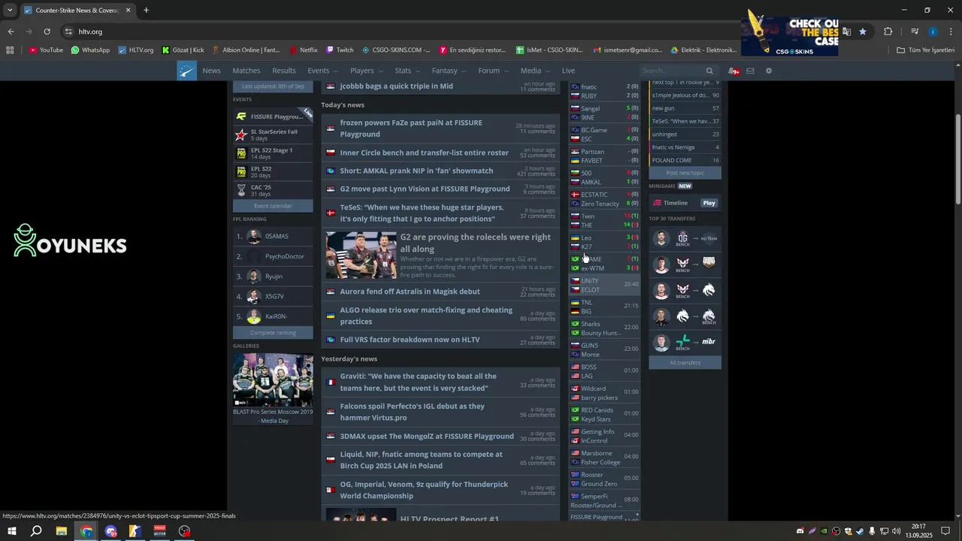Open KaiR0N- FPL ranking profile
962x541 pixels.
click(x=273, y=316)
